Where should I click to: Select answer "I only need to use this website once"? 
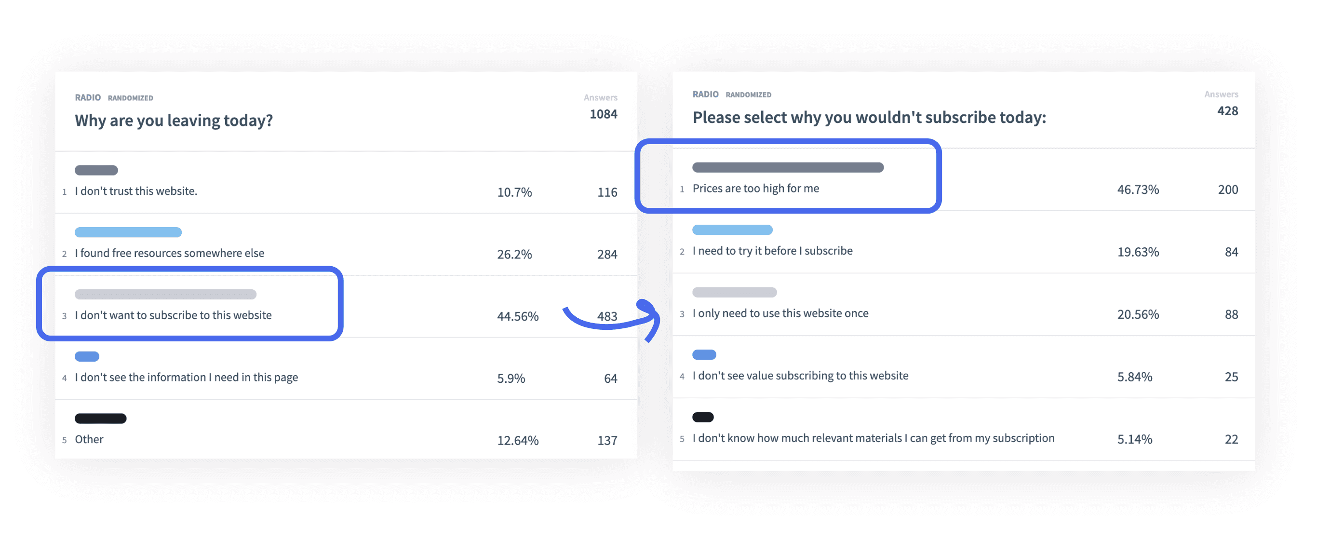(x=779, y=313)
